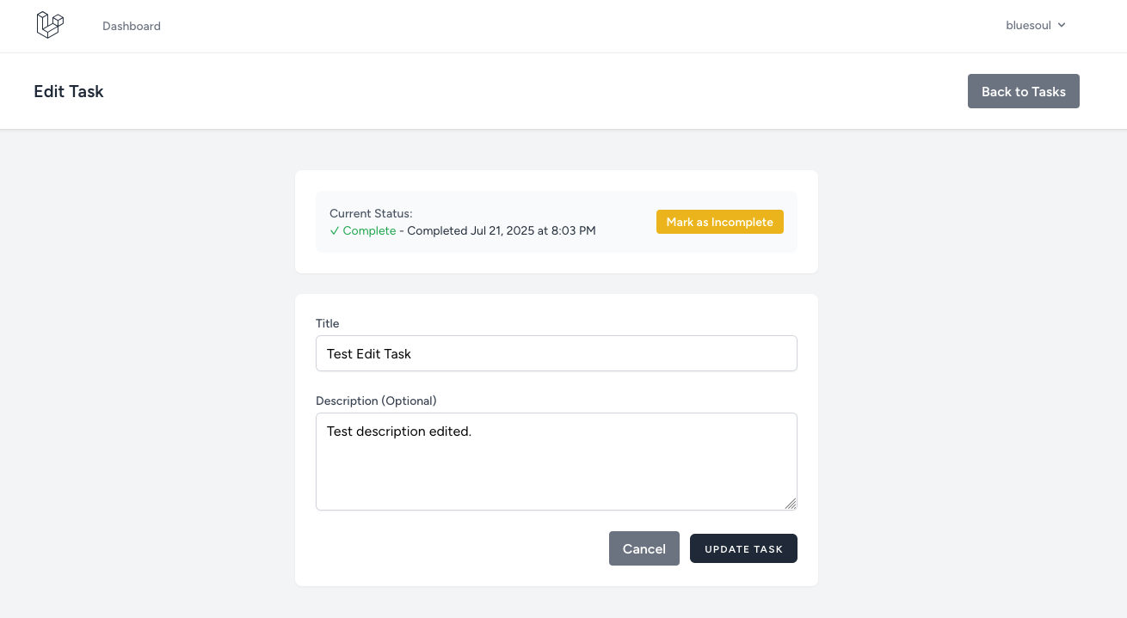Click the green Complete status text
This screenshot has height=618, width=1127.
[363, 230]
